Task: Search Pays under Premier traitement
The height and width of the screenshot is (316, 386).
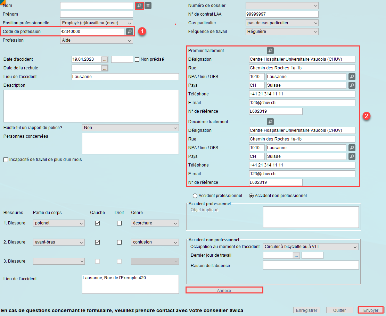Action: coord(352,85)
